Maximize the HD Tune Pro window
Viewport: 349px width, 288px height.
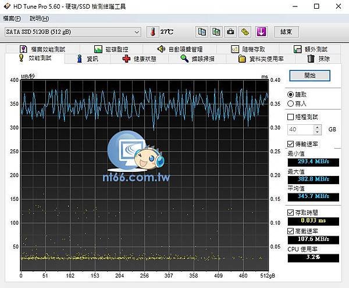[x=316, y=6]
